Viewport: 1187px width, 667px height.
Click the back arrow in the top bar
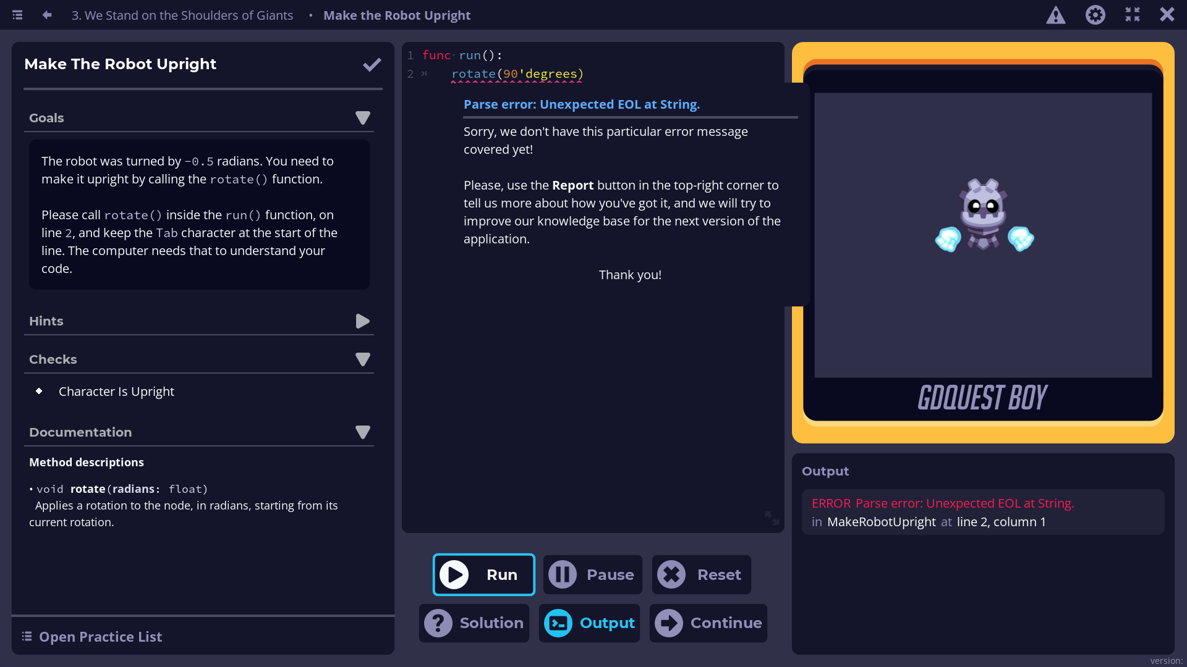coord(47,15)
